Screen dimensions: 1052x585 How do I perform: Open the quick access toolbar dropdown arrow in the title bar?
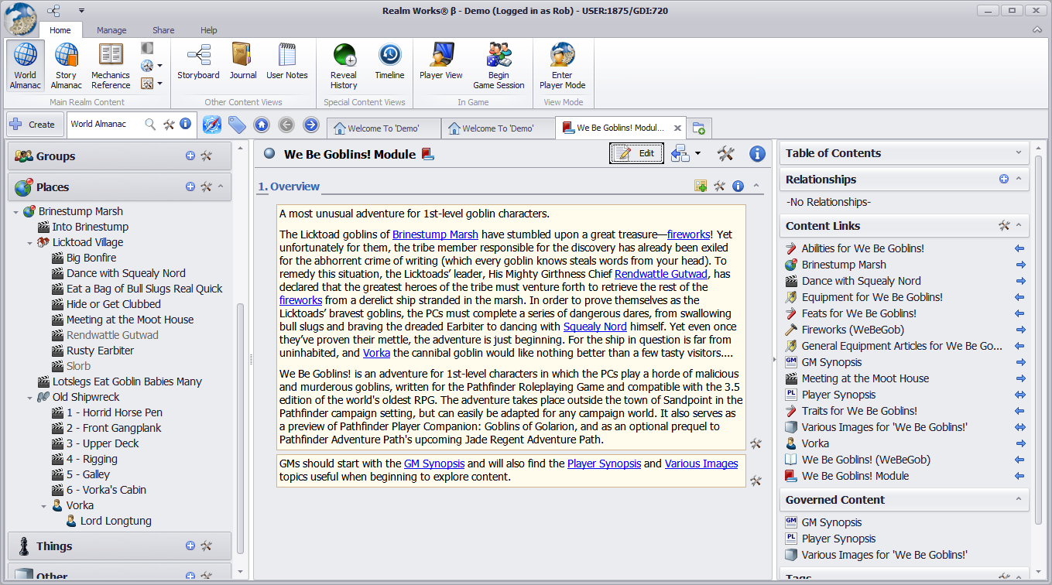pyautogui.click(x=81, y=11)
